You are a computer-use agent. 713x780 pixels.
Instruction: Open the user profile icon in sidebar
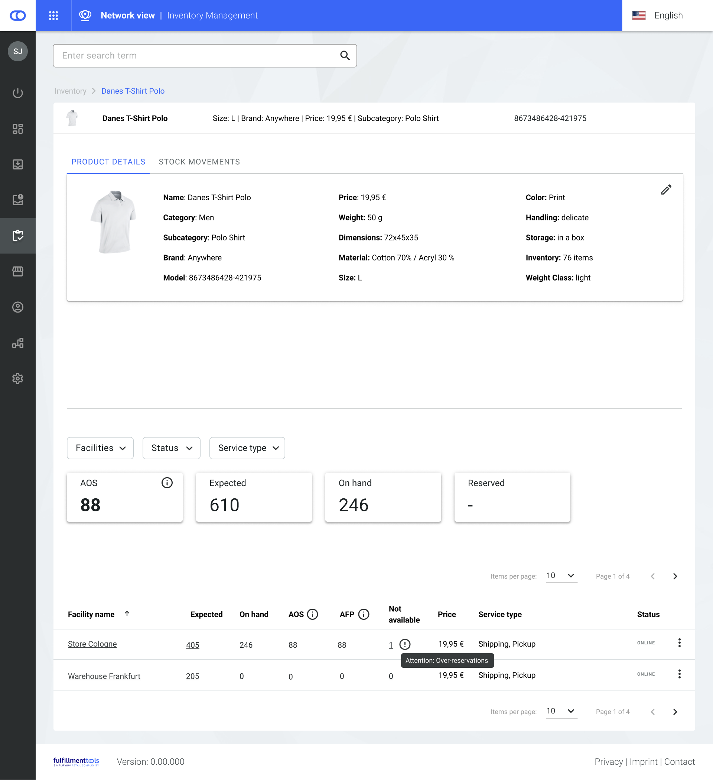pyautogui.click(x=18, y=307)
